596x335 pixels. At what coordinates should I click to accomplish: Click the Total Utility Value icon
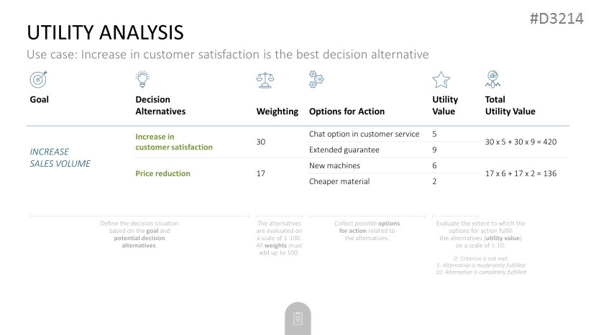(x=492, y=79)
